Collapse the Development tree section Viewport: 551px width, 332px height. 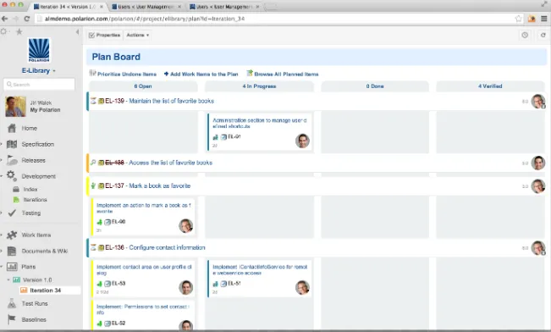click(x=2, y=176)
